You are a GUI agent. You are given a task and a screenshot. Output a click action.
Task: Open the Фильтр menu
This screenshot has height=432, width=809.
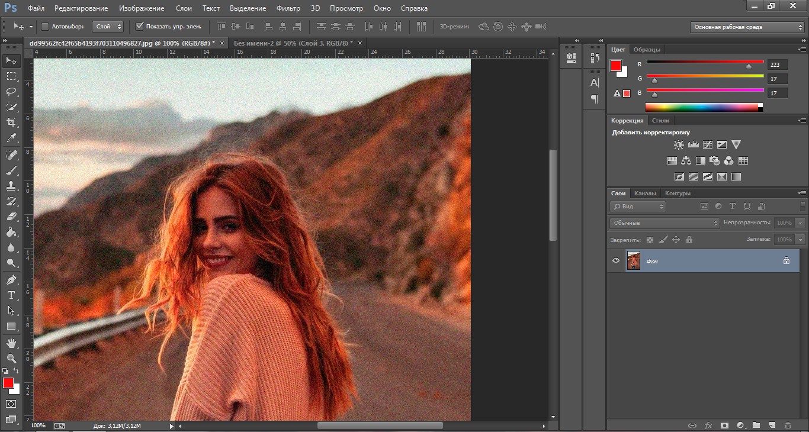pos(288,8)
